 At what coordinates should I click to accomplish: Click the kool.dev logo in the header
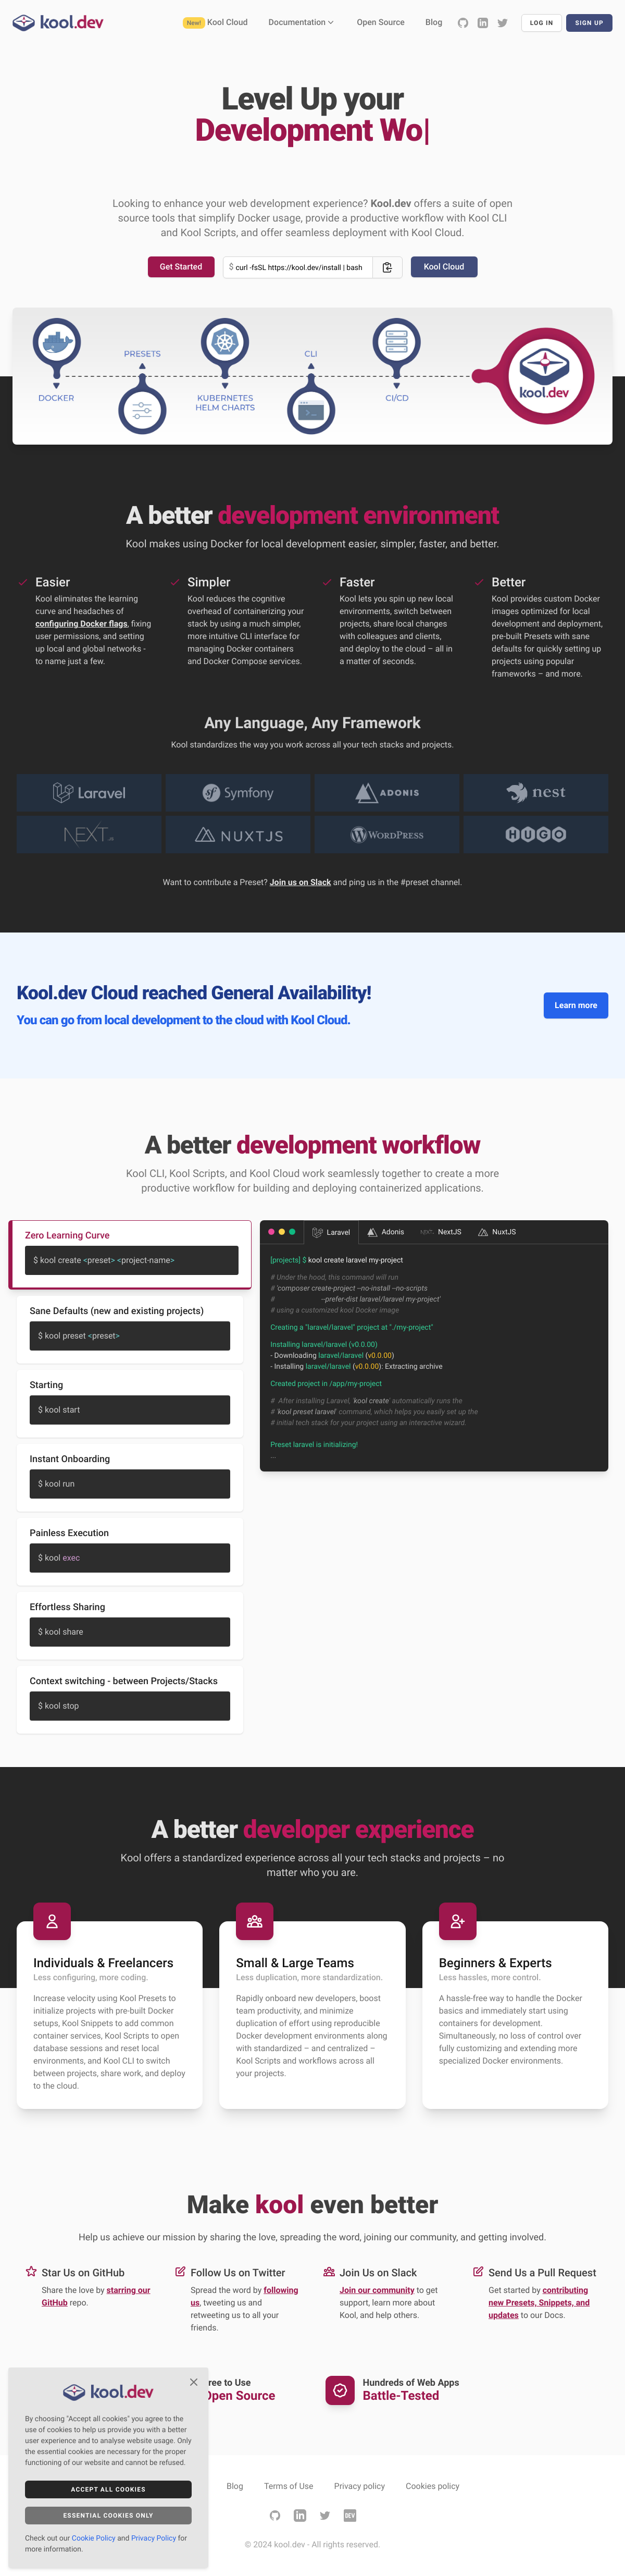58,22
